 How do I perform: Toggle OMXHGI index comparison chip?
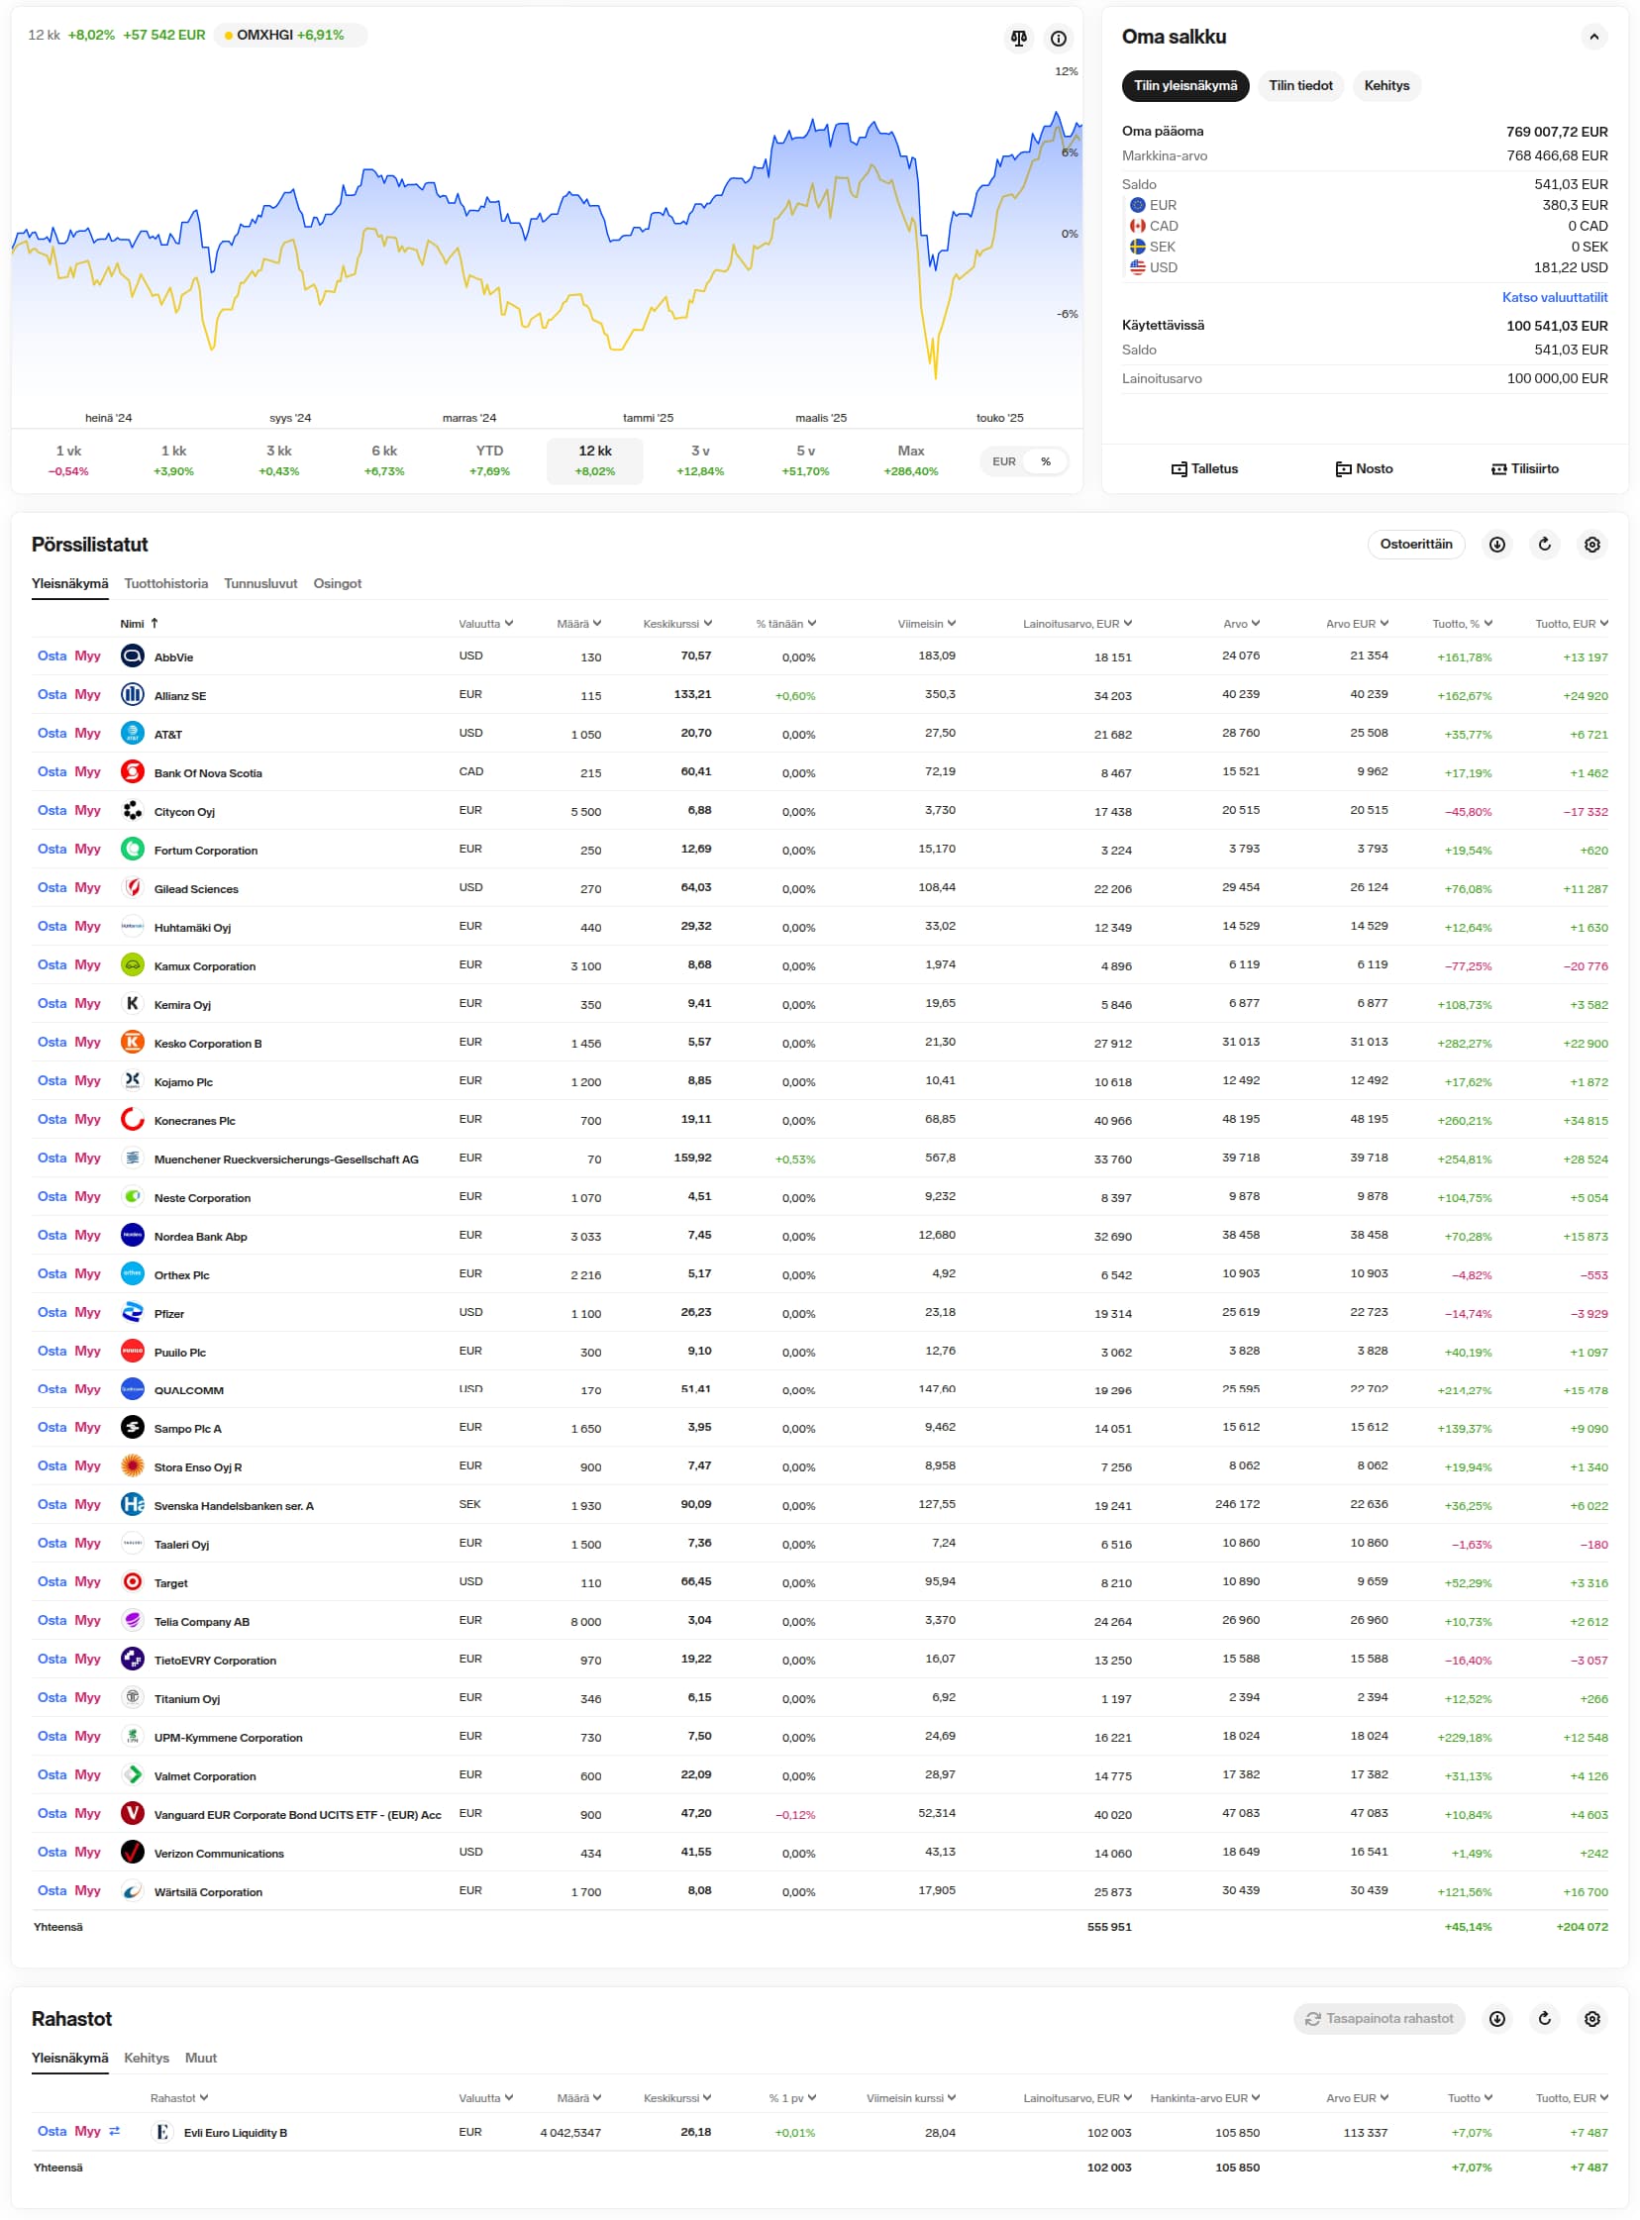[x=289, y=35]
